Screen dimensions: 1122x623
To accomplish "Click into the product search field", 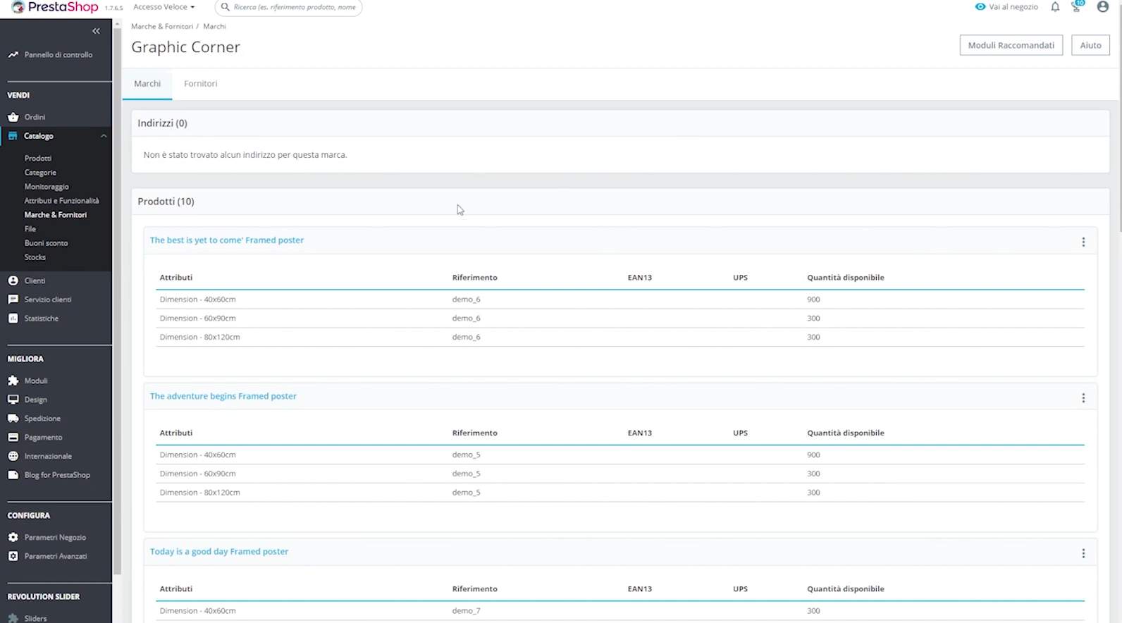I will pyautogui.click(x=294, y=7).
